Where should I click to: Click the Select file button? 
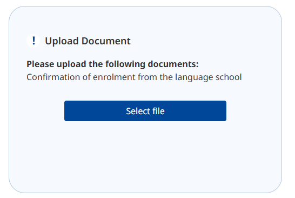point(145,111)
